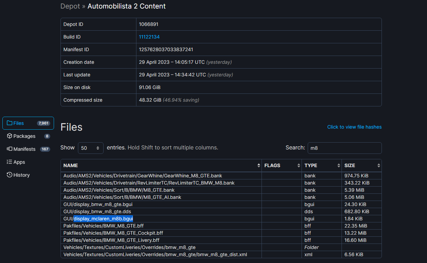Screen dimensions: 427x263
Task: Click the Manifests stack icon
Action: (x=10, y=149)
